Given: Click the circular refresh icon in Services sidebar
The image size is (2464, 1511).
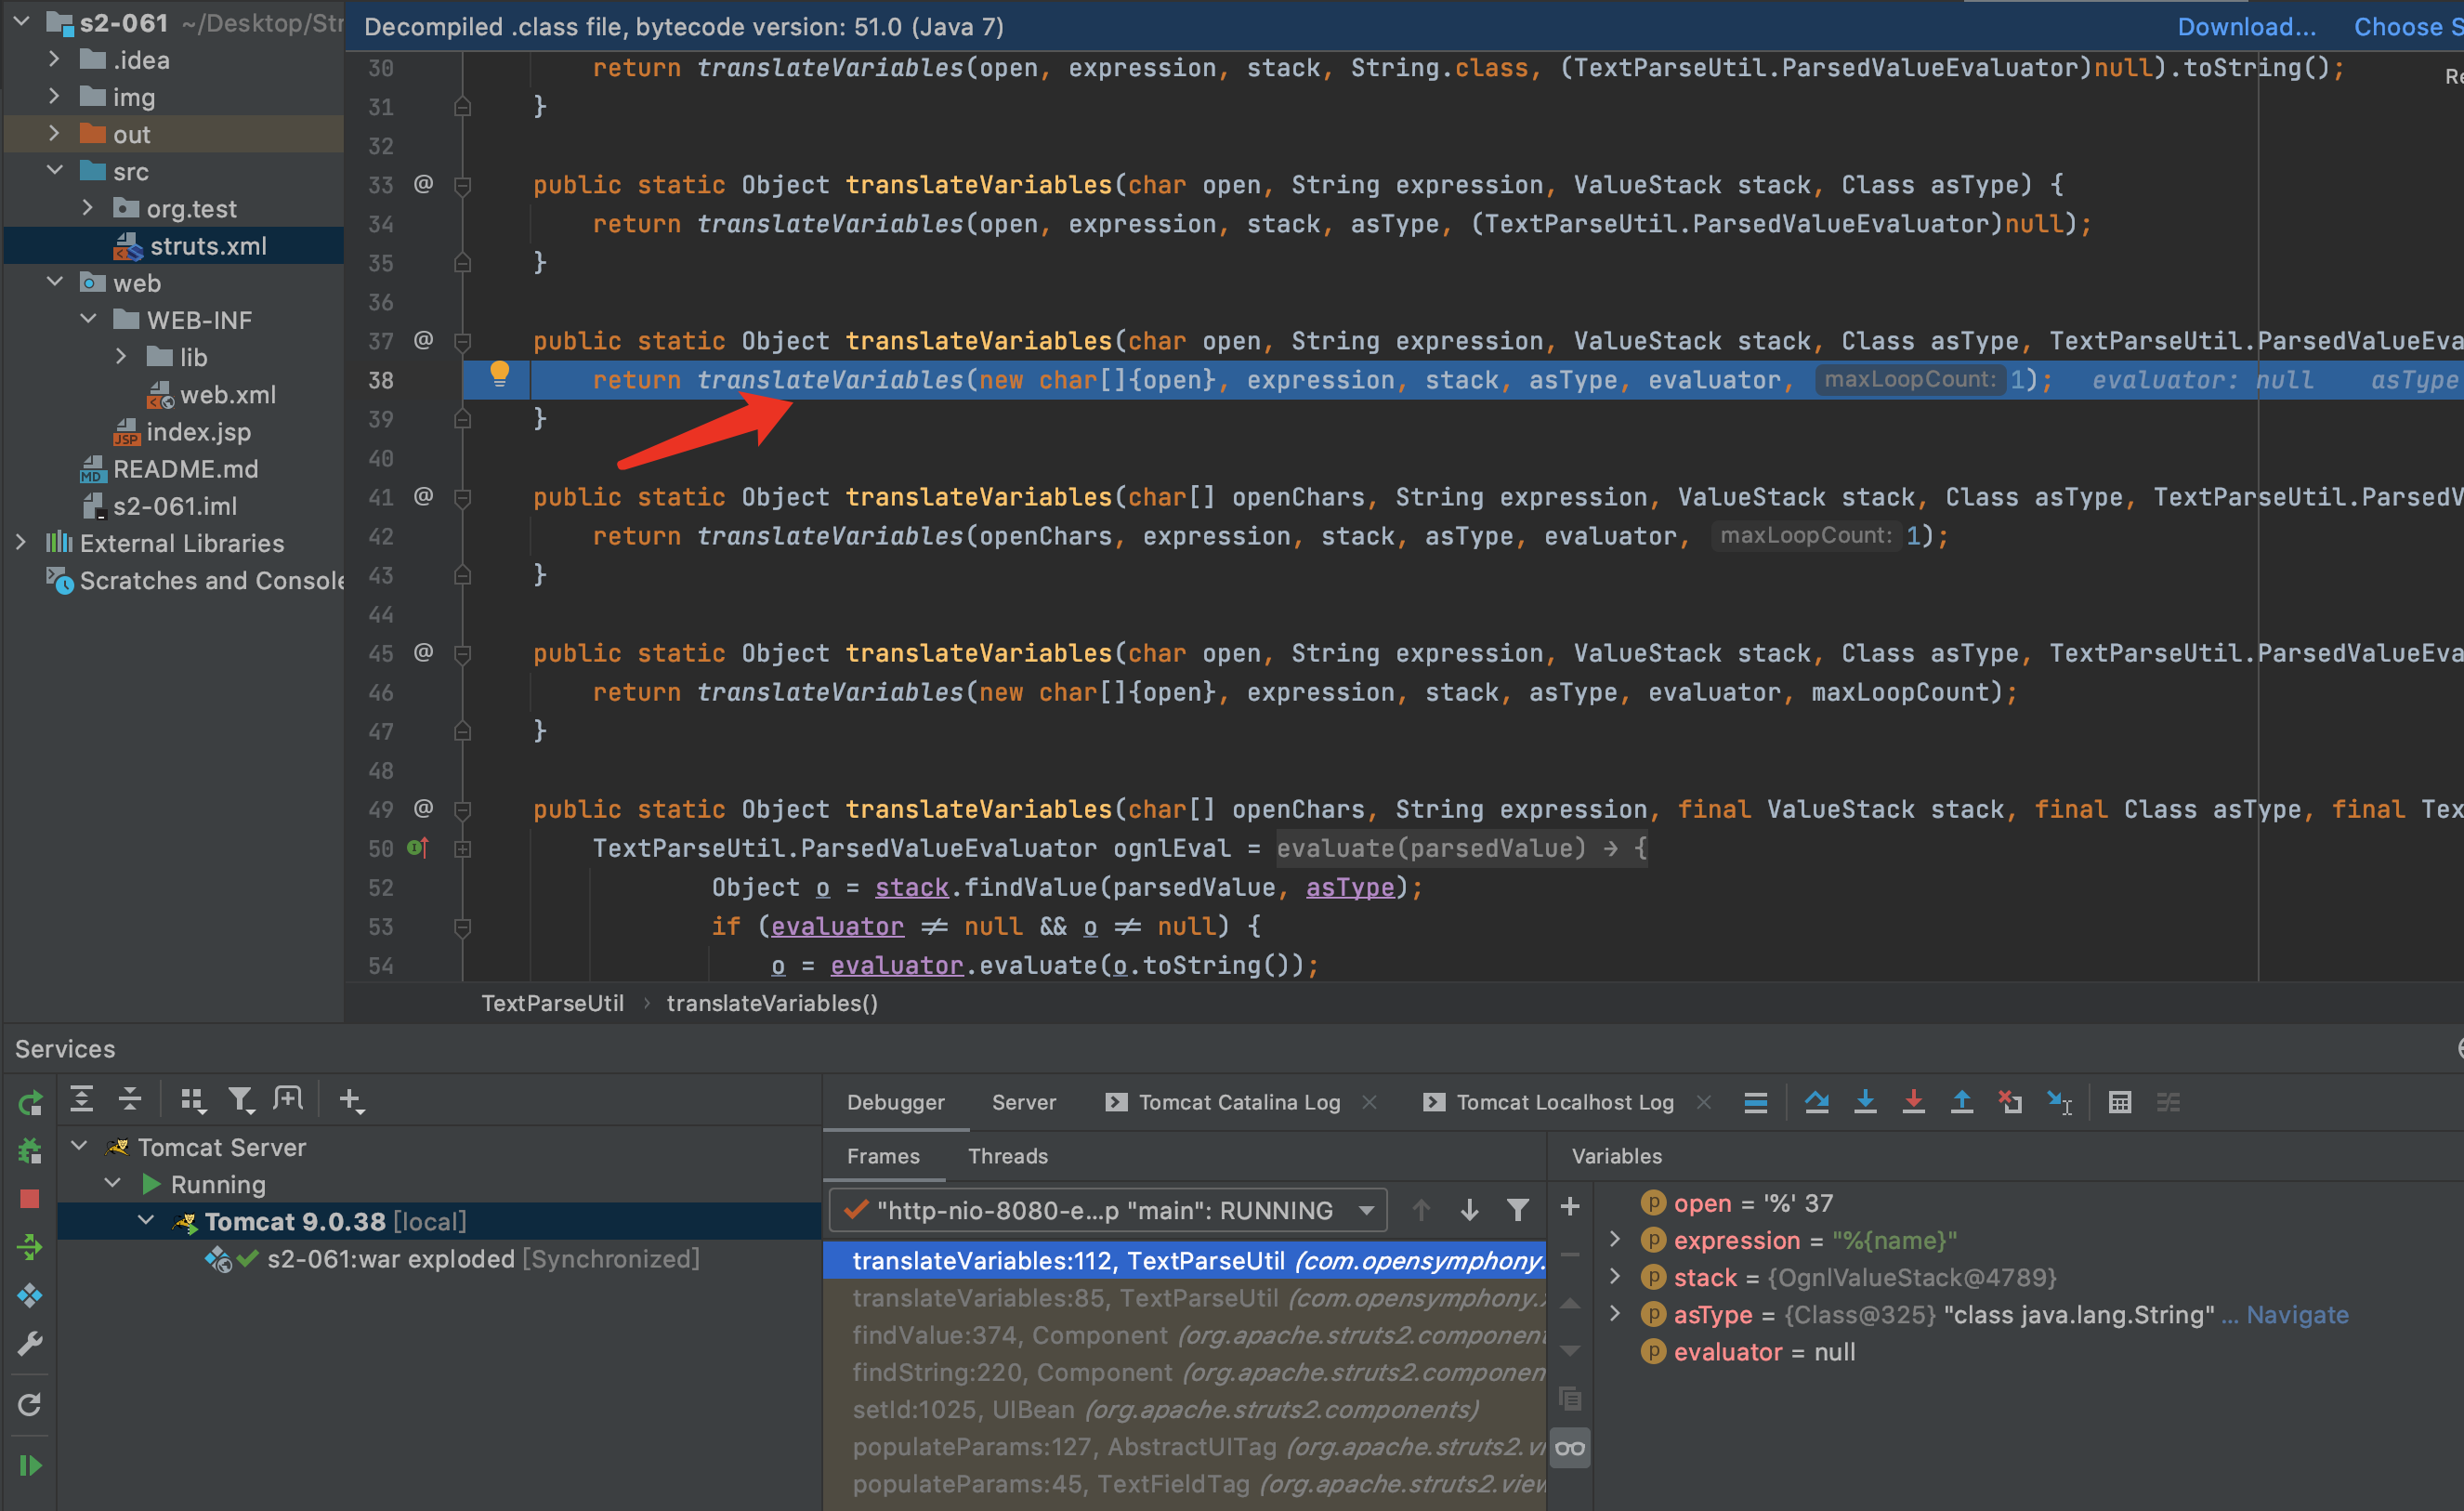Looking at the screenshot, I should [30, 1405].
